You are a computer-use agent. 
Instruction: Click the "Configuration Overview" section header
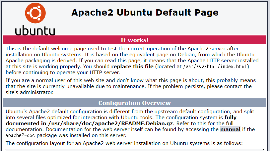coord(134,103)
